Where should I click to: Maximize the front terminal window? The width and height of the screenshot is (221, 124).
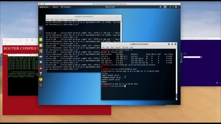tap(172, 44)
